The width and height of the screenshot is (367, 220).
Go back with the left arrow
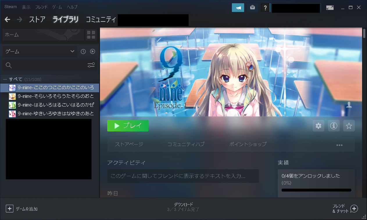click(x=8, y=19)
